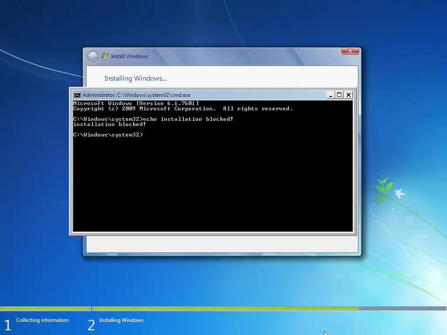Maximize the cmd.exe window
Screen dimensions: 447x335
coord(339,95)
